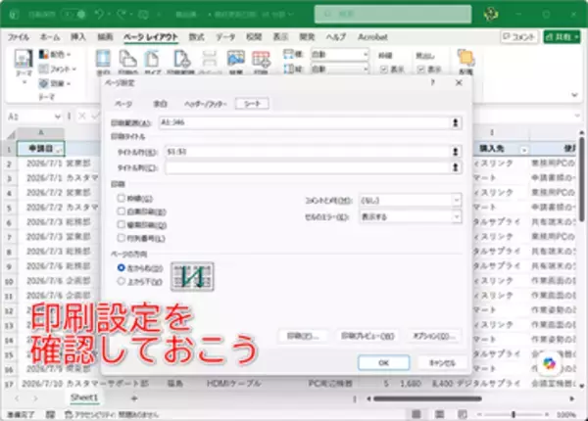Click the zoom slider in status bar
Viewport: 588px width, 421px height.
[514, 414]
